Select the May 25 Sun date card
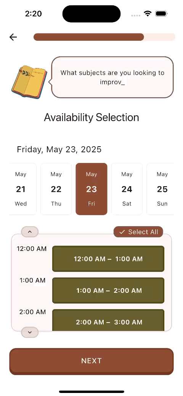 click(160, 189)
